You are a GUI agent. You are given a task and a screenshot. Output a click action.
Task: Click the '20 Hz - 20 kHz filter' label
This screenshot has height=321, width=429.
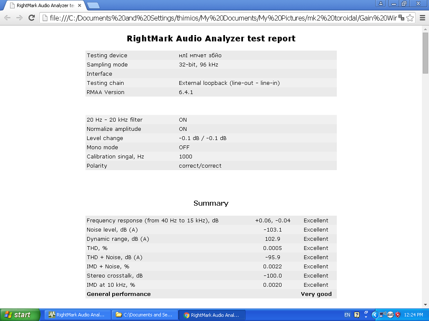click(x=114, y=120)
